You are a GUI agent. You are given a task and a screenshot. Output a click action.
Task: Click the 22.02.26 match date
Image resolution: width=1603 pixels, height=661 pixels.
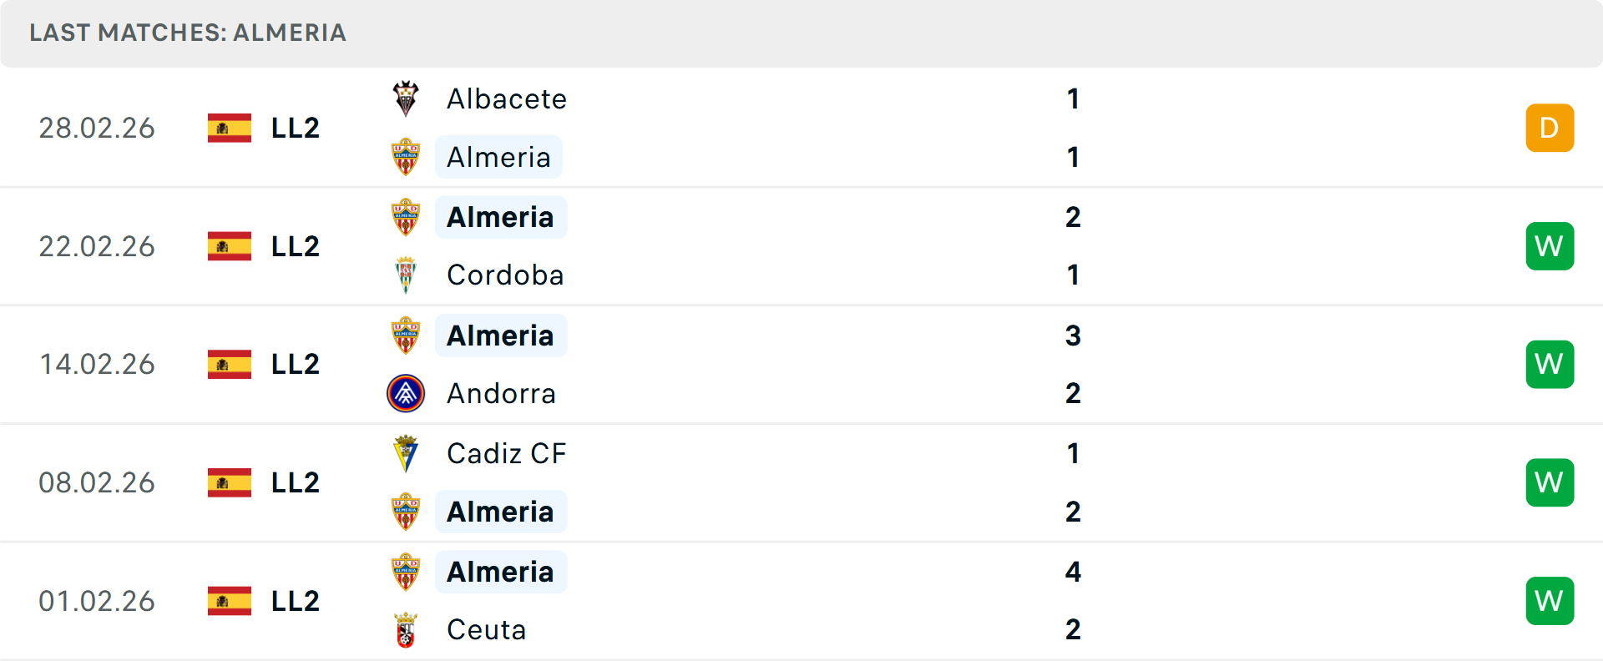(x=97, y=246)
